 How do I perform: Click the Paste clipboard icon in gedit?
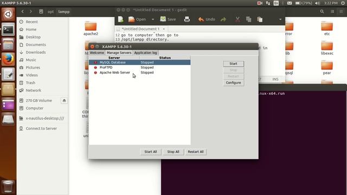click(260, 19)
